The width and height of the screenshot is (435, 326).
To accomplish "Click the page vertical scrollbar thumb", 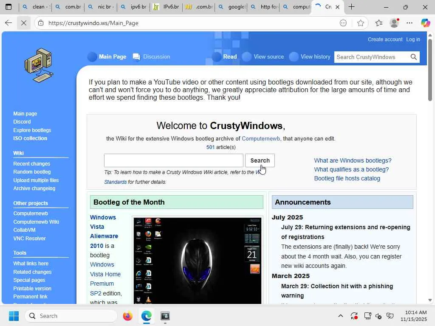I will coord(430,70).
